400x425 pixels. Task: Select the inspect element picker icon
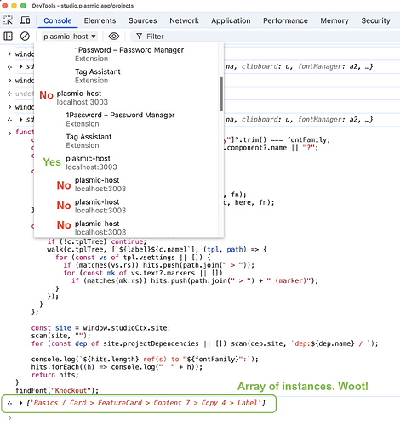coord(8,20)
